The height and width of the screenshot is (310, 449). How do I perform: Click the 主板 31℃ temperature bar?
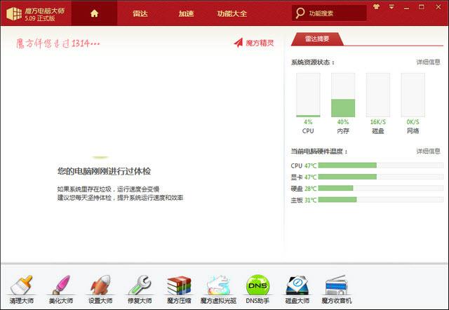[380, 200]
